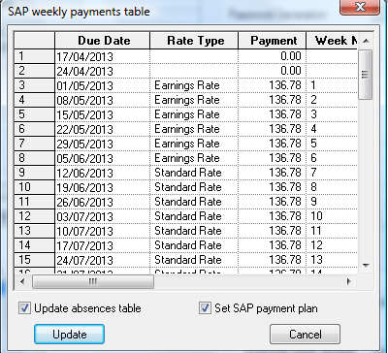Click the Update button
This screenshot has width=388, height=353.
tap(69, 335)
